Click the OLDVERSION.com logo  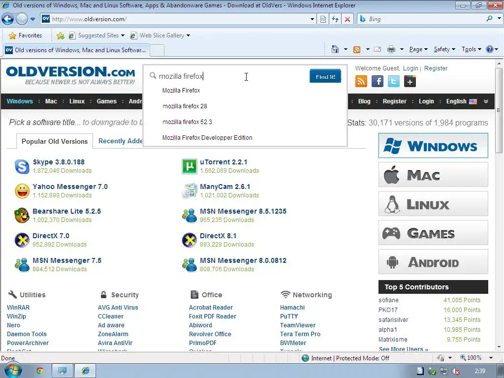[71, 75]
